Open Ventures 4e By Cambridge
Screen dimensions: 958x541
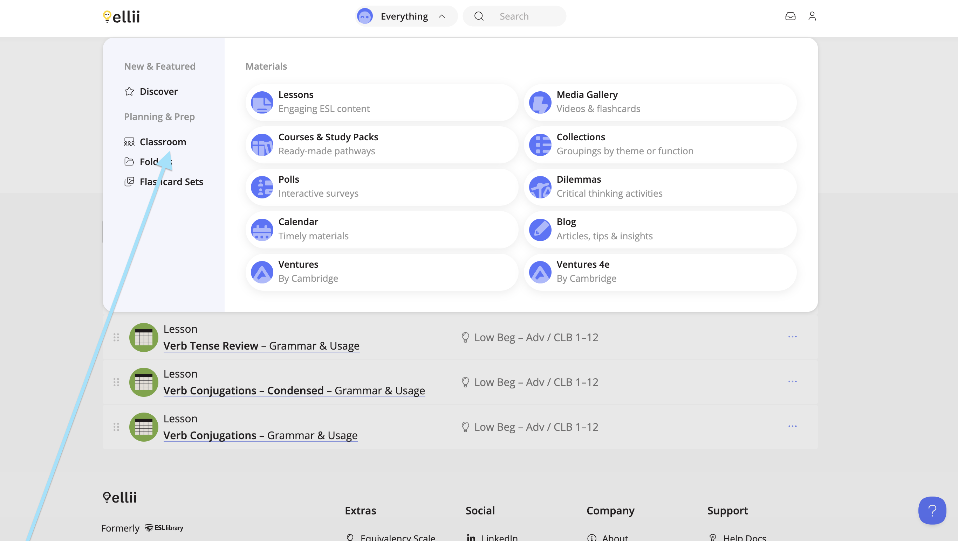pos(660,272)
